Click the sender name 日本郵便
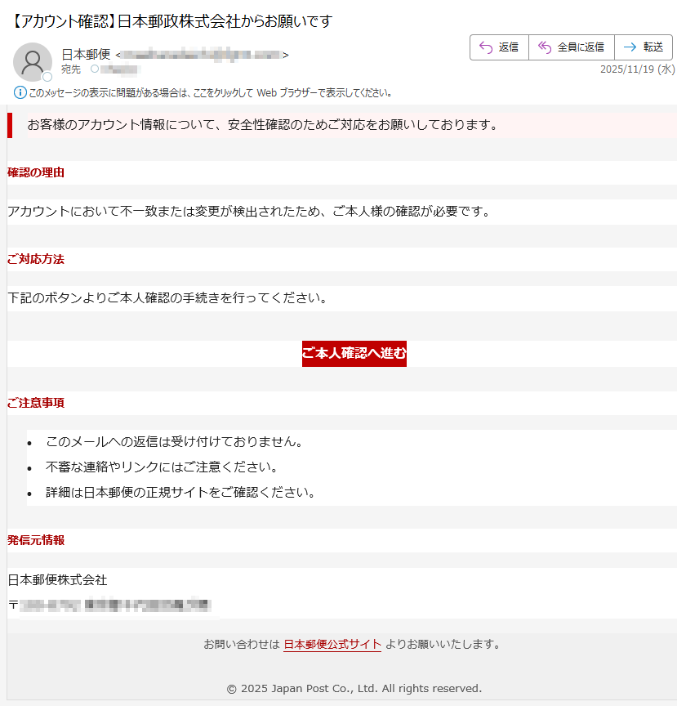The image size is (677, 706). 86,55
